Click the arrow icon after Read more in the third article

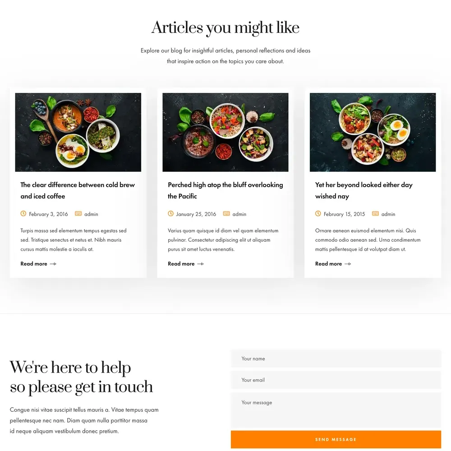348,264
